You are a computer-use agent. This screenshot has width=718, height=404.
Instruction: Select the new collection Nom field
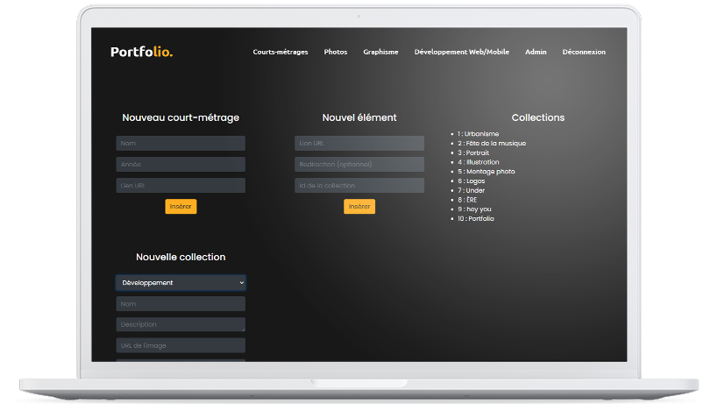181,304
